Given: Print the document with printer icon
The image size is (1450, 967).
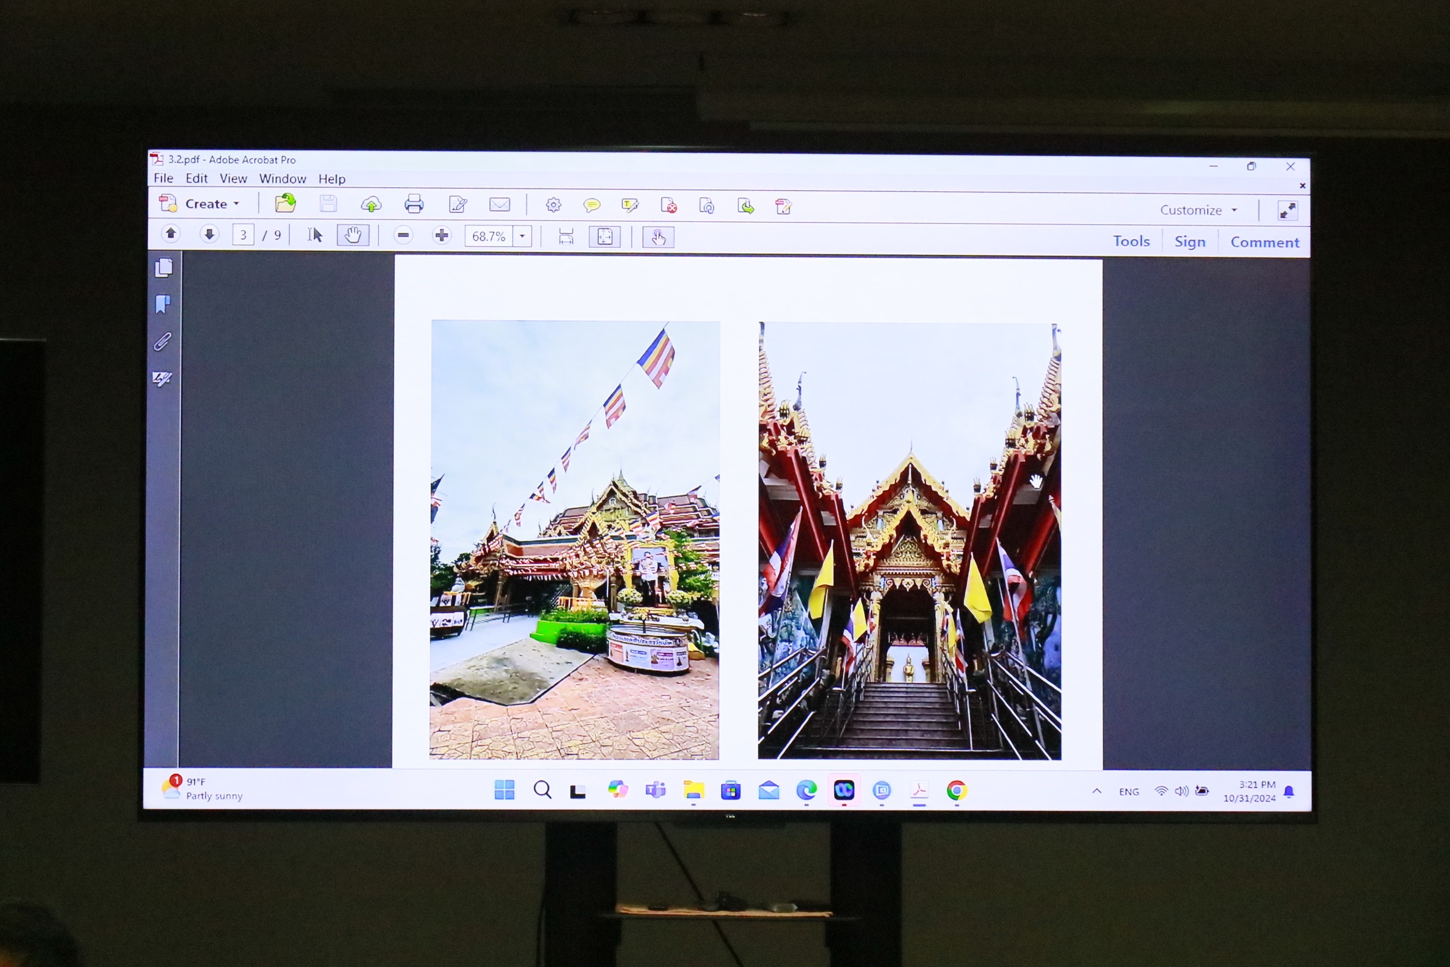Looking at the screenshot, I should [x=414, y=204].
